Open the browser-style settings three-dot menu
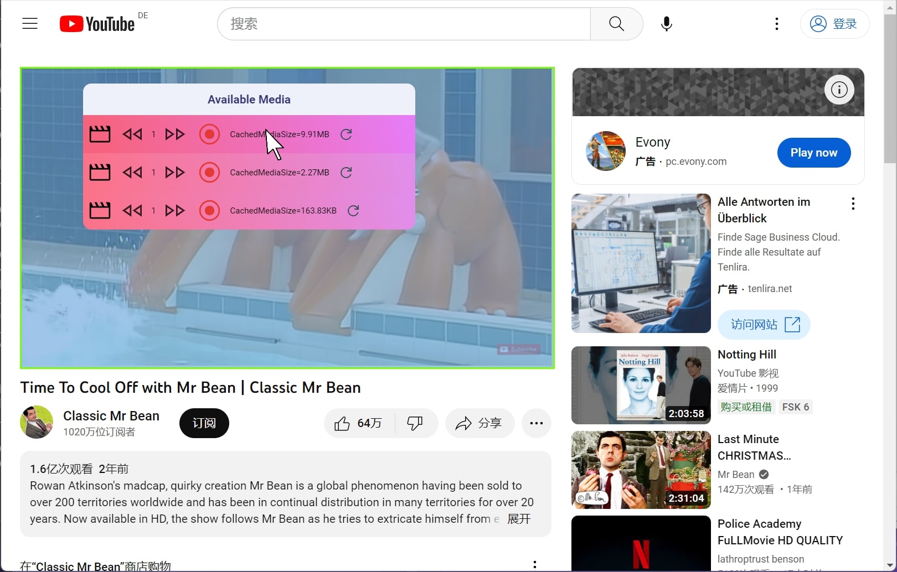The image size is (897, 572). [776, 24]
